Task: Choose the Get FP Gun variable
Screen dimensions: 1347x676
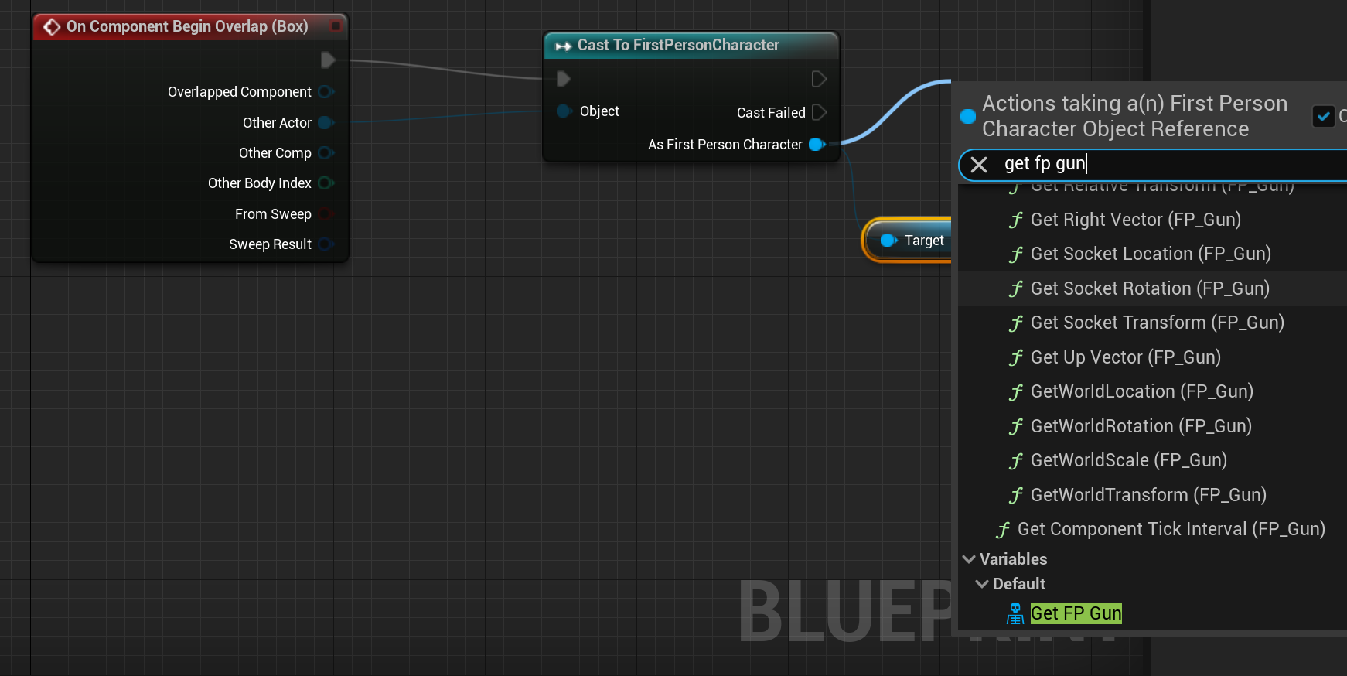Action: (x=1076, y=613)
